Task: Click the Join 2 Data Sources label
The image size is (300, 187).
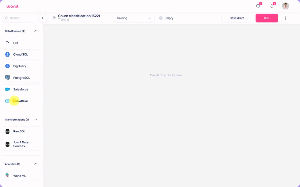Action: pos(21,144)
